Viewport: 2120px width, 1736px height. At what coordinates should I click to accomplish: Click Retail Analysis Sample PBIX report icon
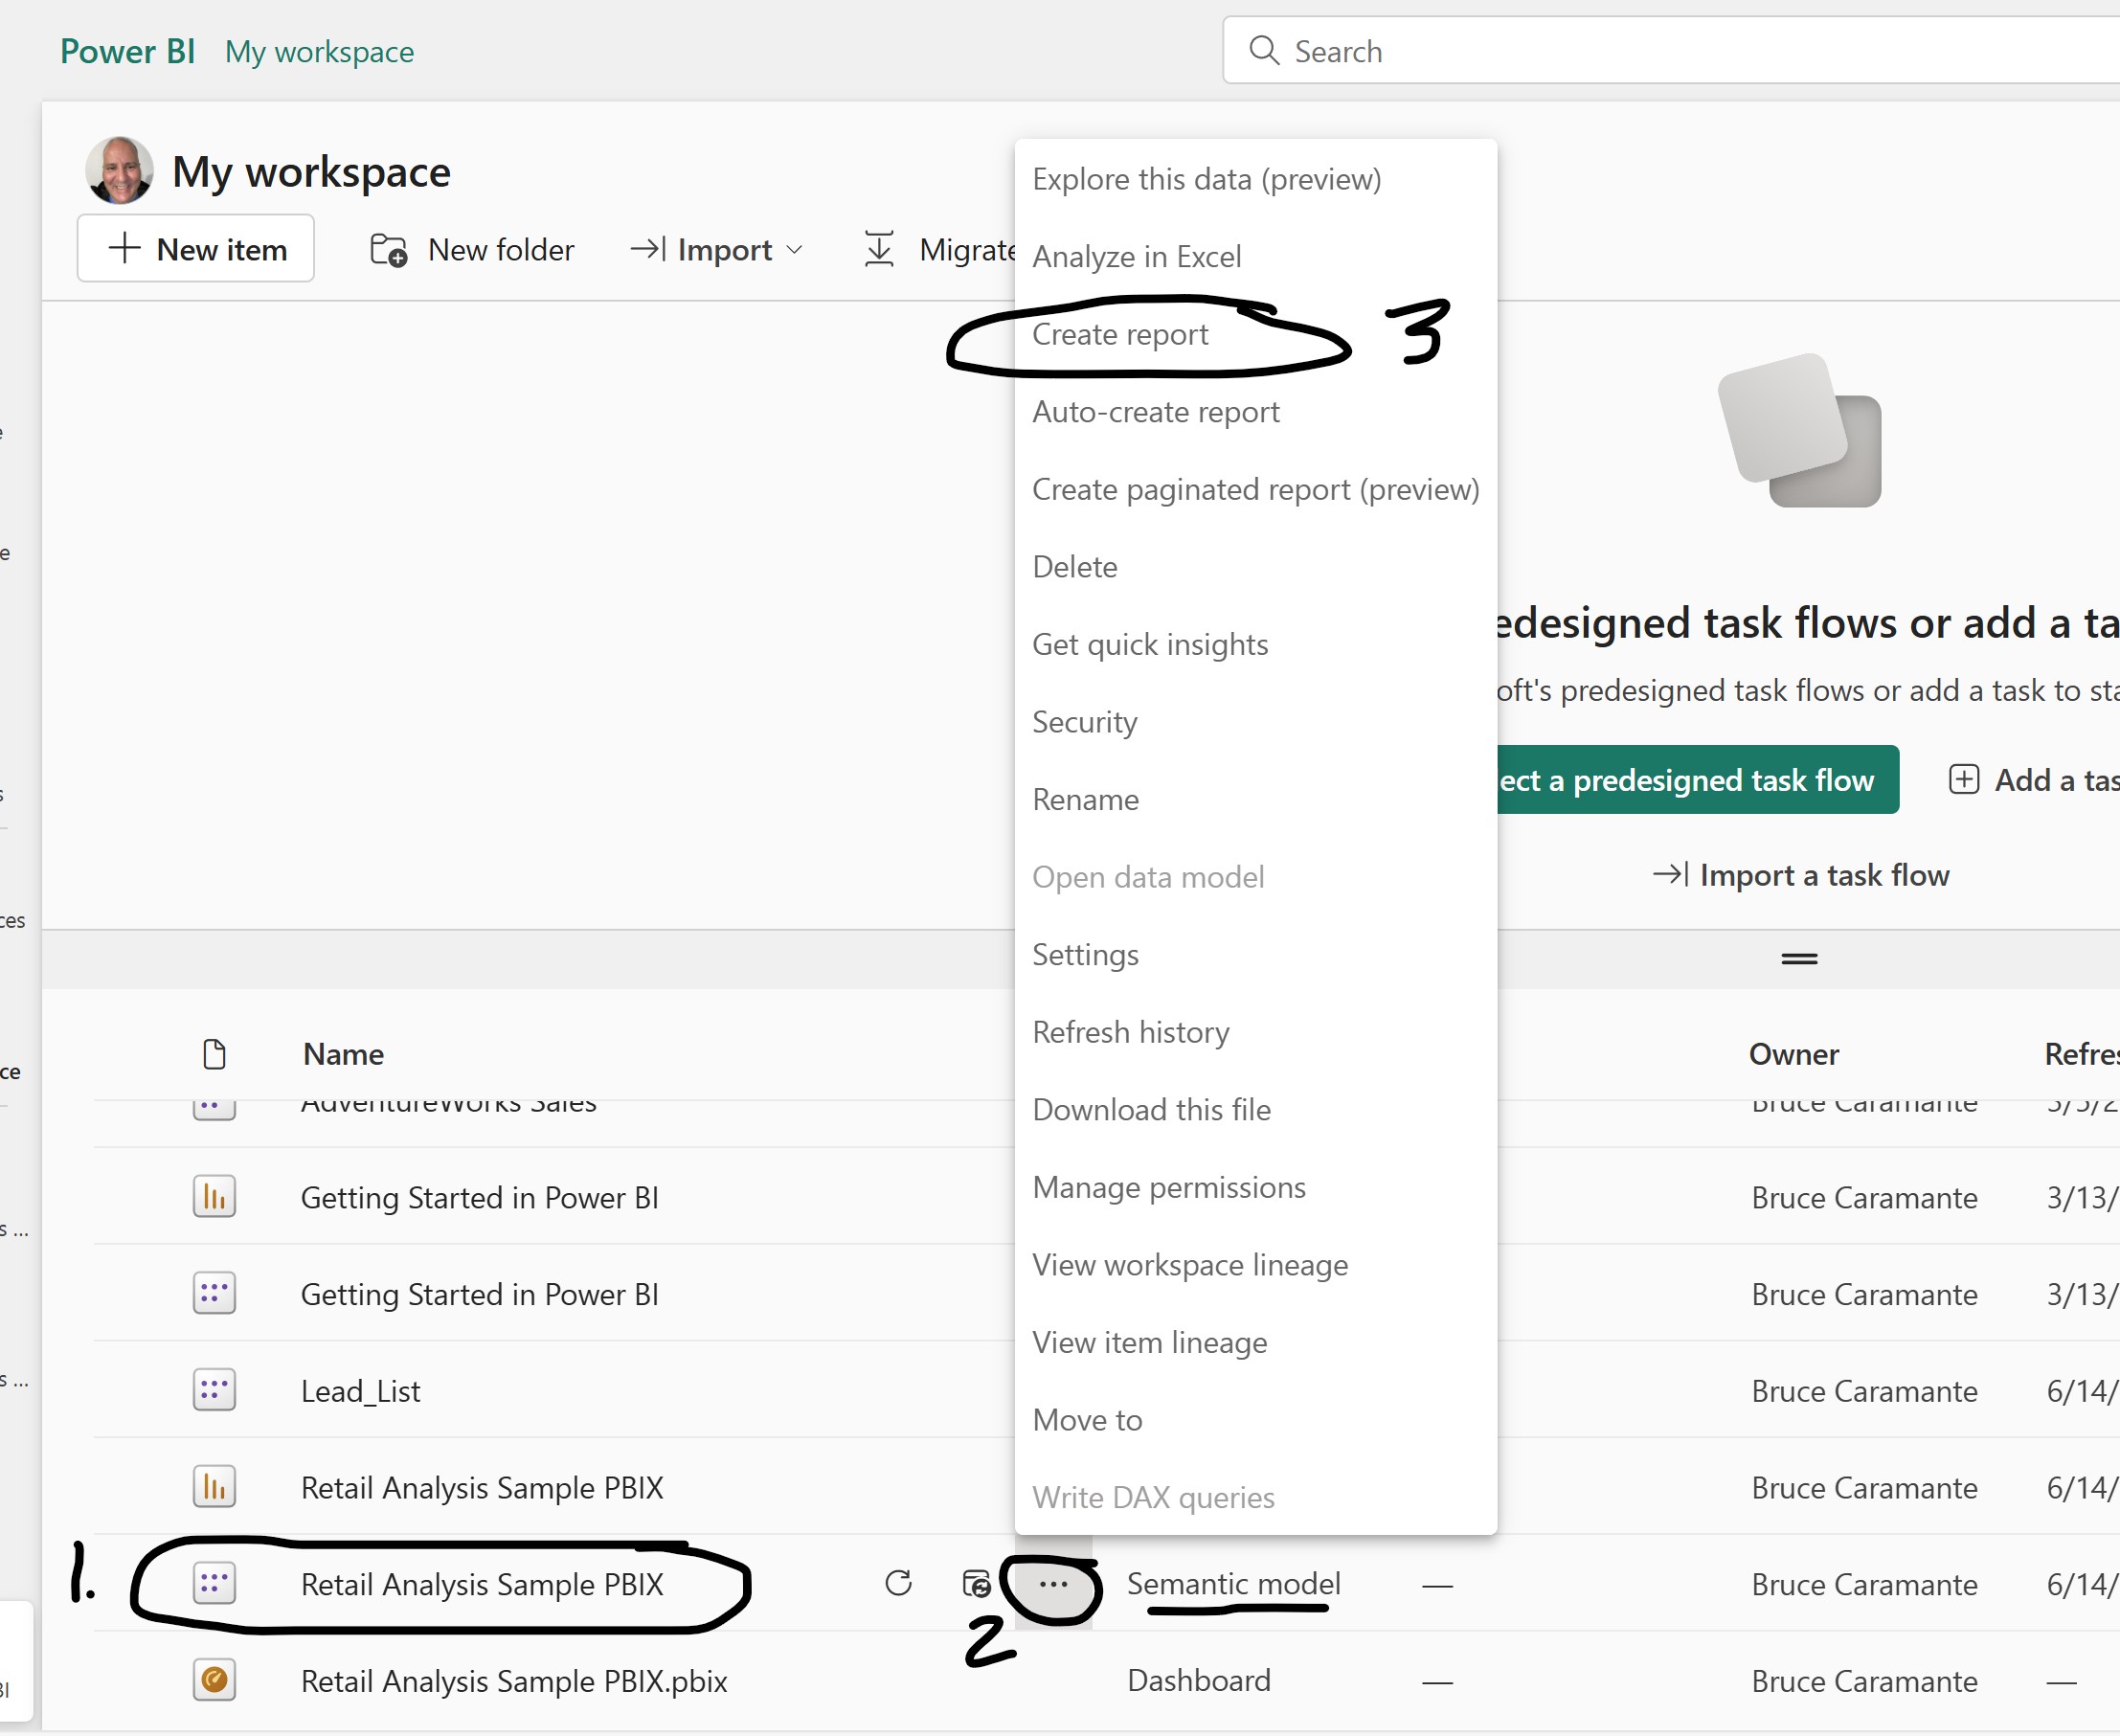pos(214,1487)
